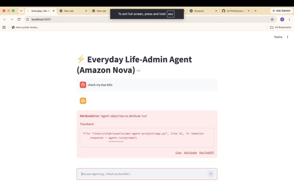The width and height of the screenshot is (294, 191).
Task: Click the orange assistant robot avatar
Action: point(83,101)
